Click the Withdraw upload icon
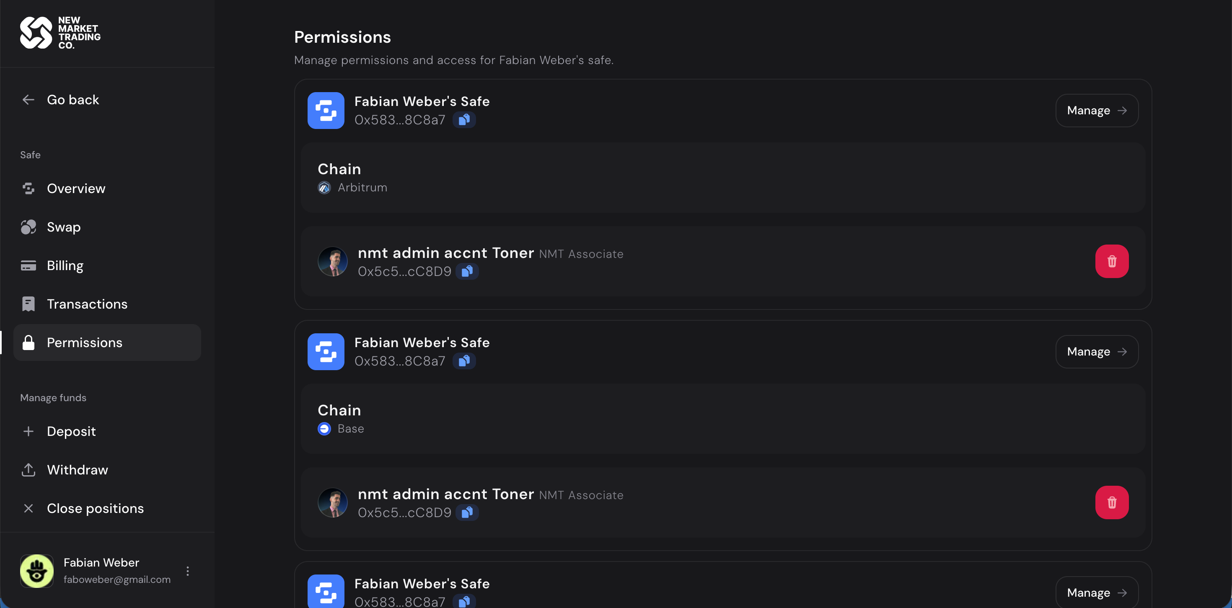This screenshot has height=608, width=1232. tap(28, 470)
